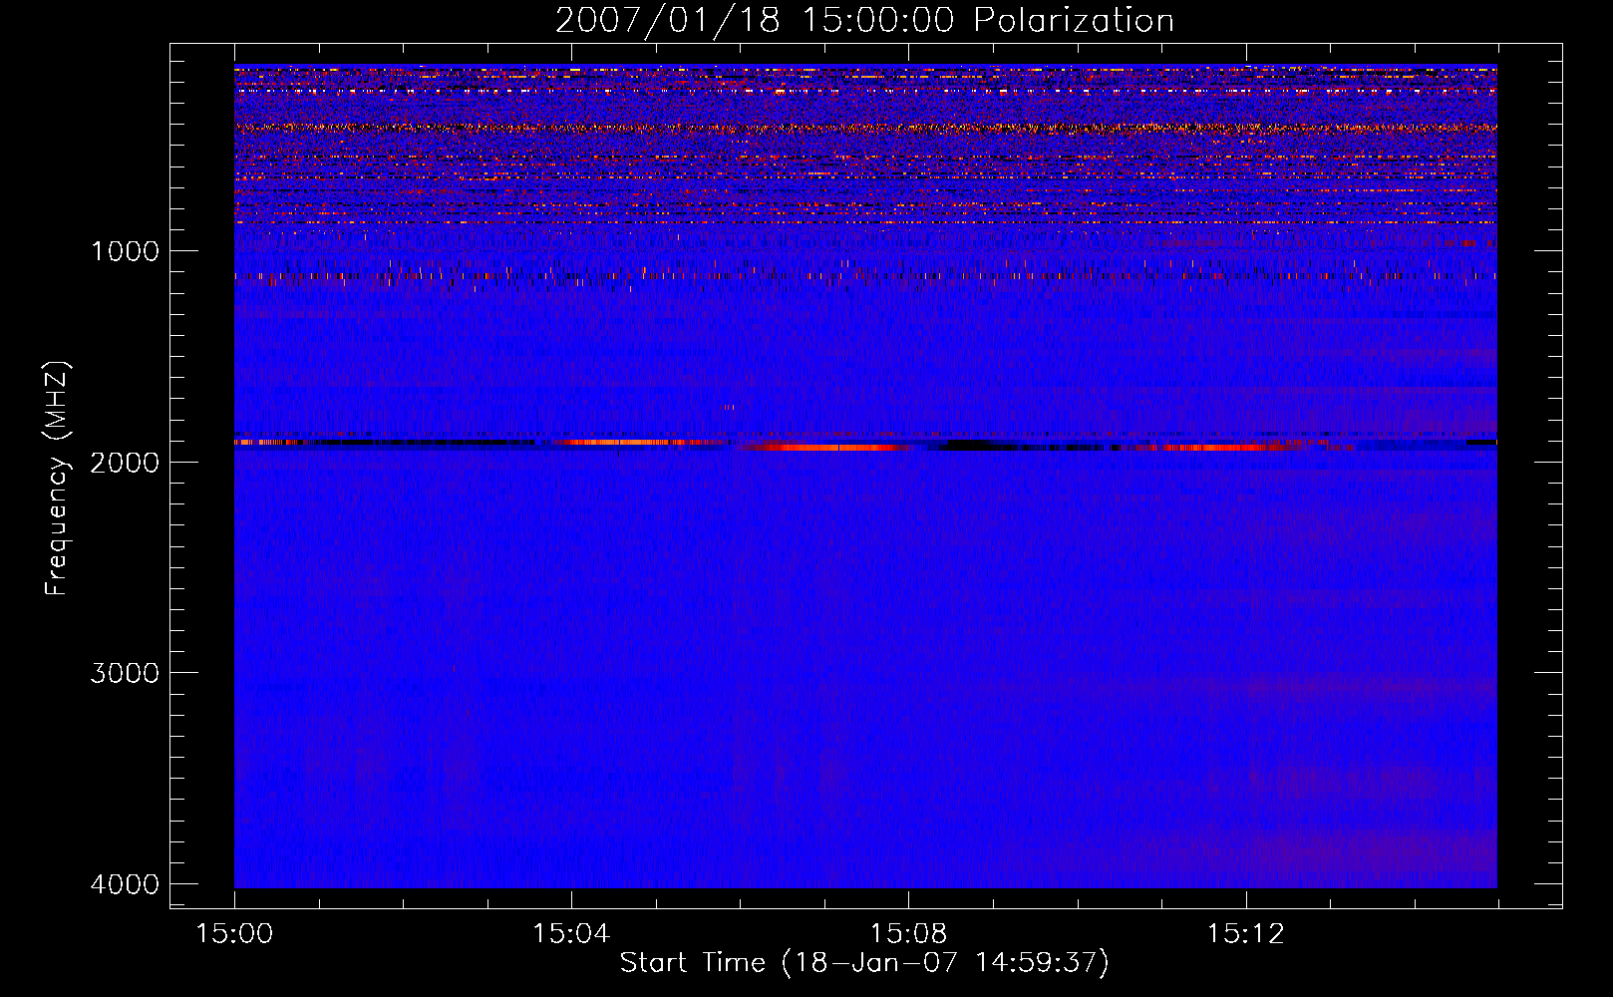Click the 15:12 time tick label
The width and height of the screenshot is (1613, 997).
point(1245,934)
